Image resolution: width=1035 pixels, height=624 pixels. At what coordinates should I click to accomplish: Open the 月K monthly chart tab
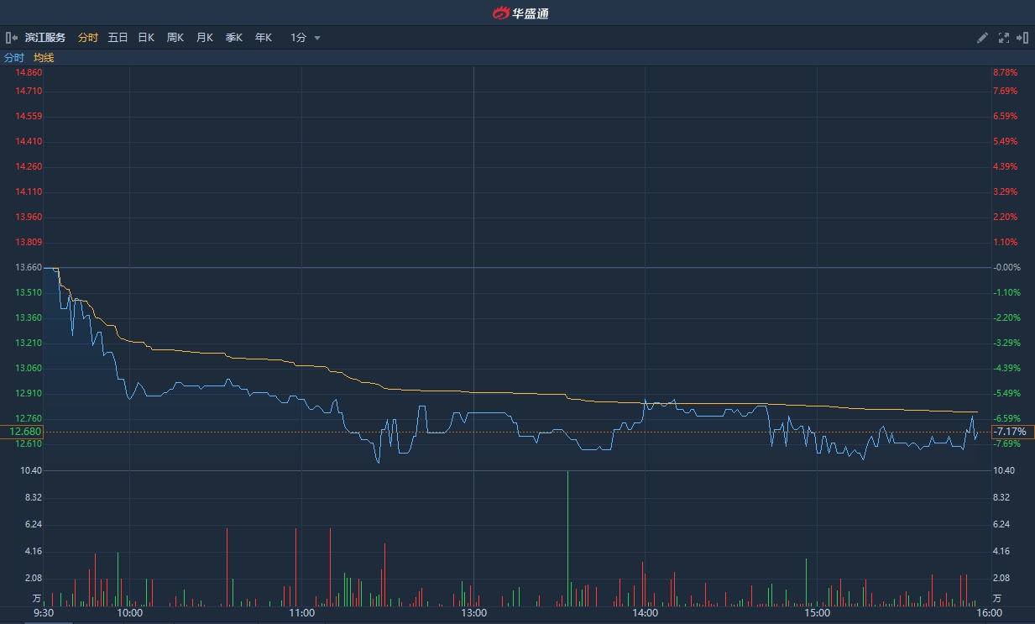click(205, 38)
